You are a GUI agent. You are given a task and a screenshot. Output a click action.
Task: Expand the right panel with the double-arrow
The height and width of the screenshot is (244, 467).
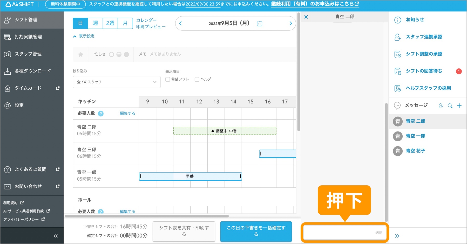[x=397, y=236]
